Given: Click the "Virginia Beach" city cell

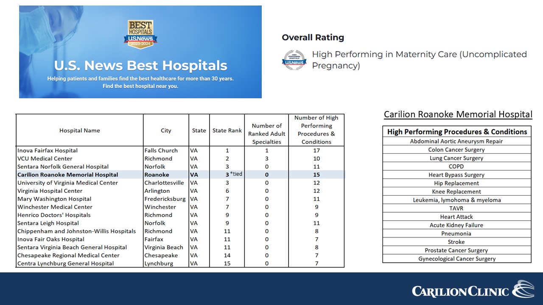Looking at the screenshot, I should point(166,247).
